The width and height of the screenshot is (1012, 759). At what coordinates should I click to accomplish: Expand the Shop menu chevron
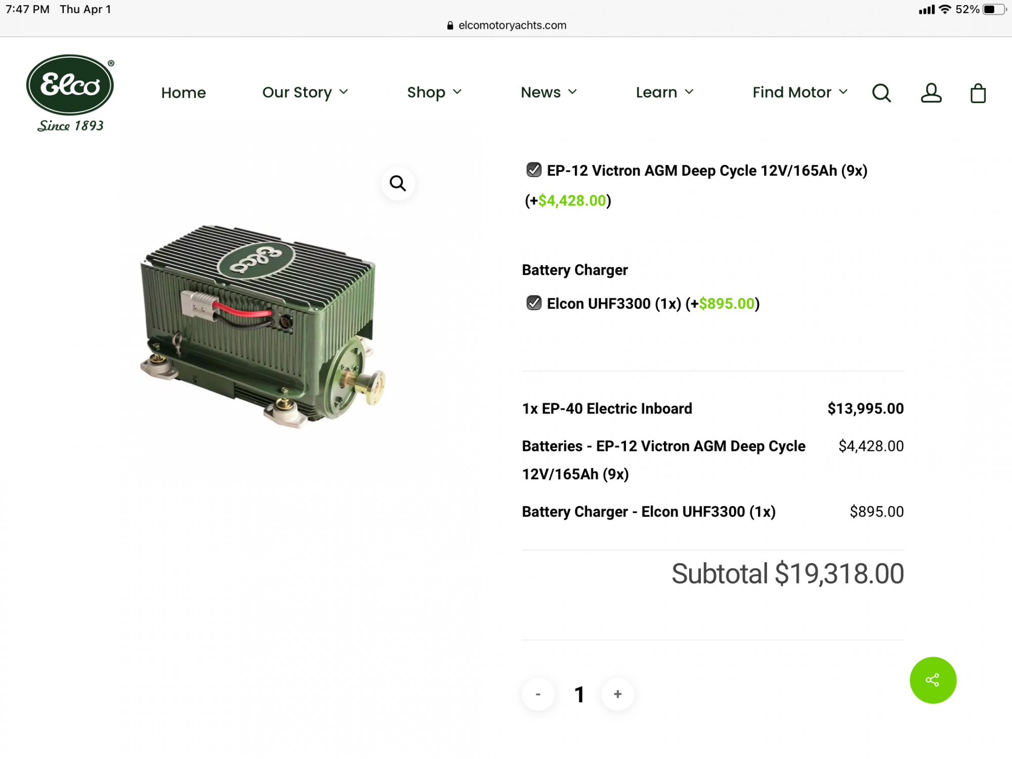tap(457, 92)
